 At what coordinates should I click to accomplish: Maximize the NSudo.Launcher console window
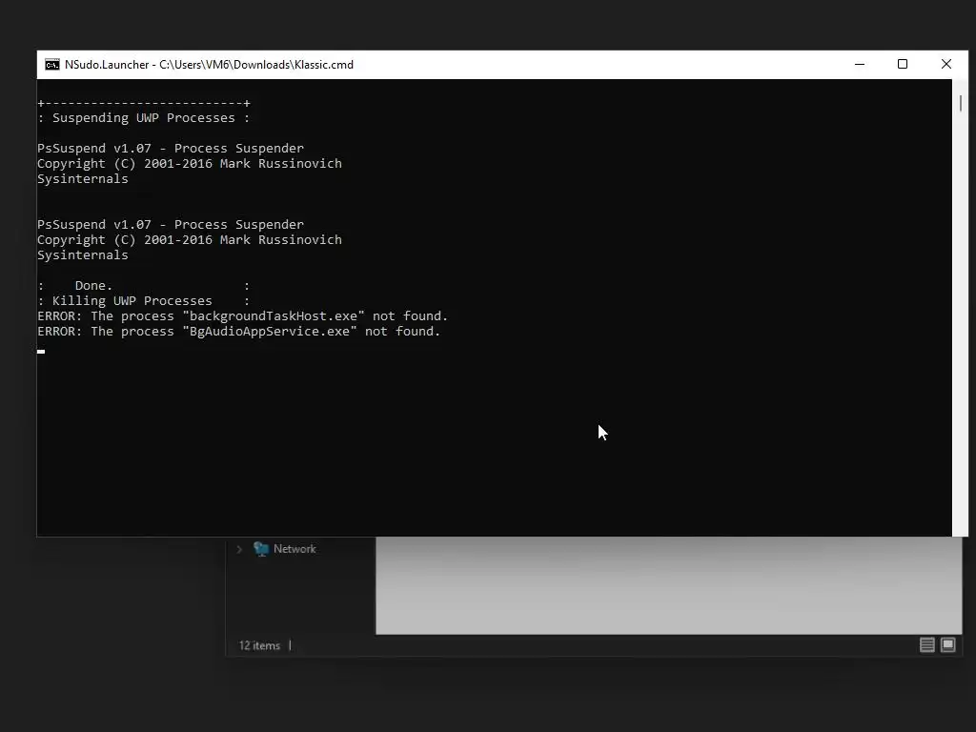coord(903,64)
